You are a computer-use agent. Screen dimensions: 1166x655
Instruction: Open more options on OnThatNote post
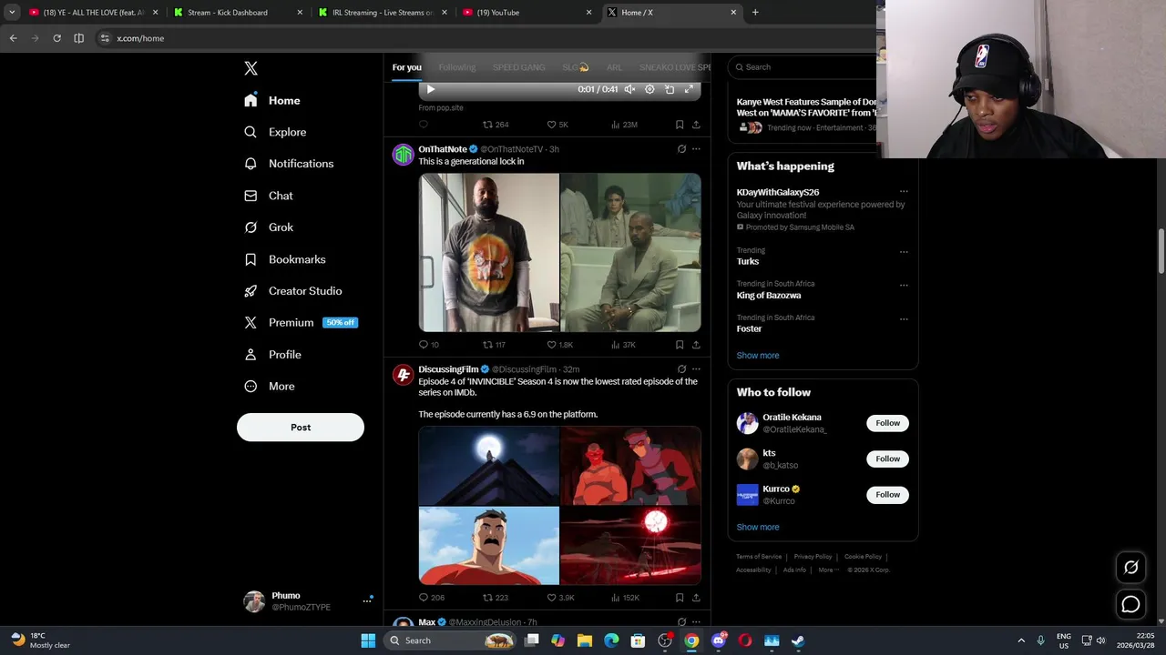(x=696, y=149)
